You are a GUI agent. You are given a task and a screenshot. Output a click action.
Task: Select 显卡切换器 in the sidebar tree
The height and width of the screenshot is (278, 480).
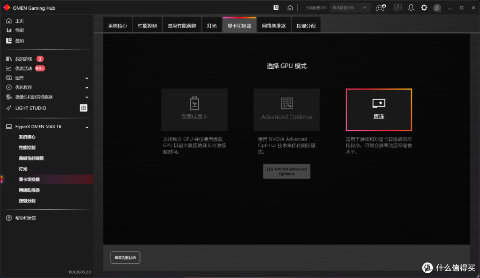29,179
